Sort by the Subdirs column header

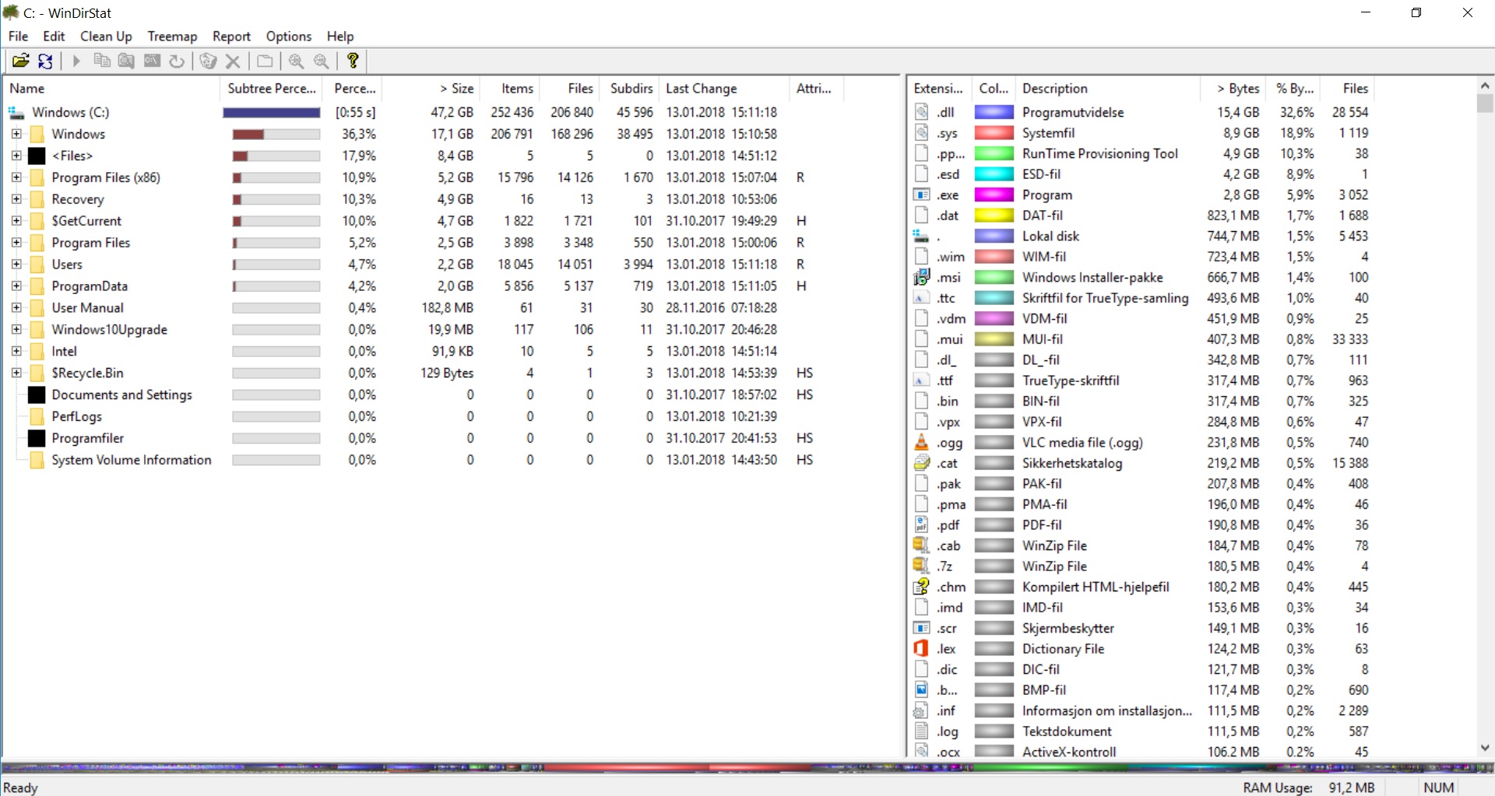pyautogui.click(x=629, y=88)
